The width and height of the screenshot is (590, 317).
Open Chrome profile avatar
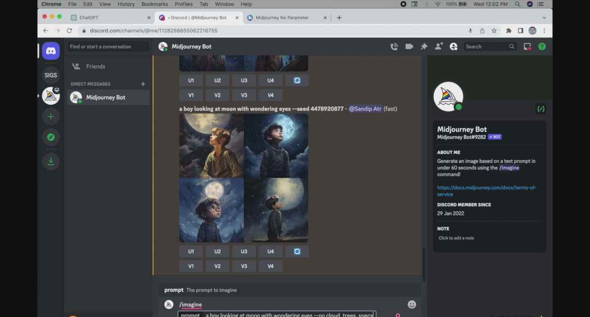[x=532, y=30]
